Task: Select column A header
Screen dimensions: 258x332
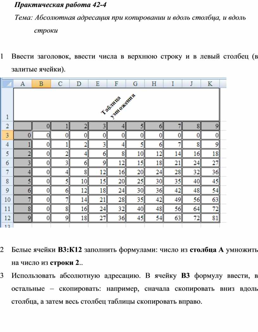Action: pos(23,84)
